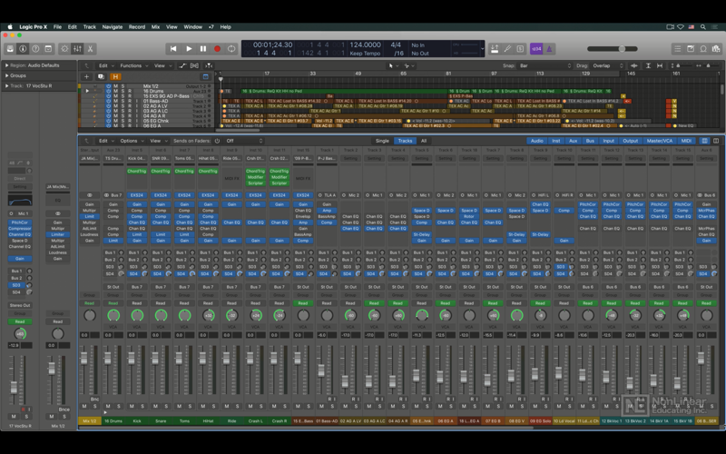Enable the metronome click icon
Image resolution: width=726 pixels, height=454 pixels.
549,49
